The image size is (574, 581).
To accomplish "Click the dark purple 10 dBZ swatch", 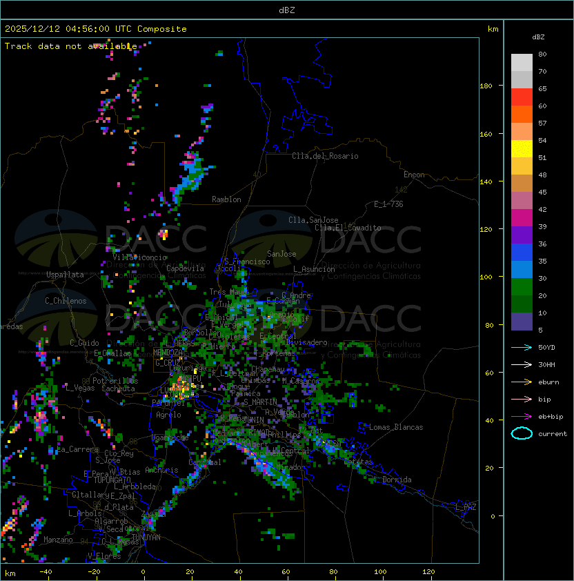I will [522, 322].
